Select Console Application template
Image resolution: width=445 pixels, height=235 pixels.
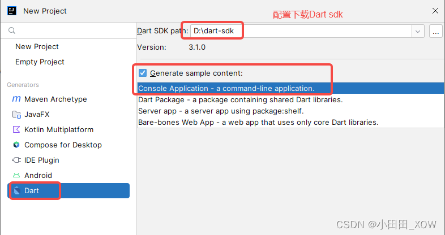pyautogui.click(x=290, y=88)
